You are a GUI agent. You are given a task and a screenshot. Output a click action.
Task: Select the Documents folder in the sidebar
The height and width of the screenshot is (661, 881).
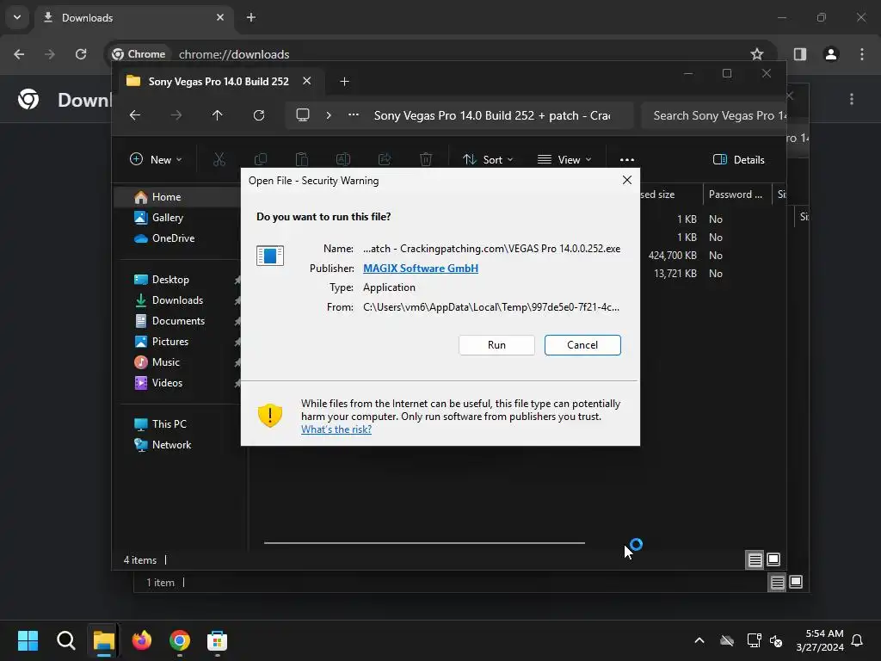click(179, 321)
